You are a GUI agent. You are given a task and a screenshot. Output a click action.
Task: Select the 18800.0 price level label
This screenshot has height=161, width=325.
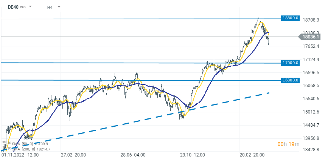[x=291, y=18]
